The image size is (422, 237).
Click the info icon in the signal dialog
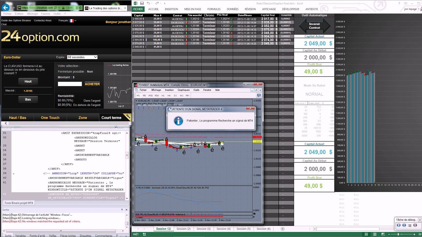[178, 121]
